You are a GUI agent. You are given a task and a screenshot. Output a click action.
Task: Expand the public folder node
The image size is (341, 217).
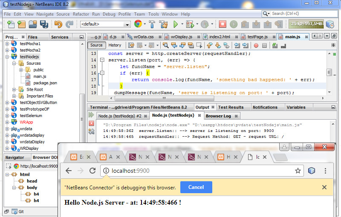[x=21, y=70]
